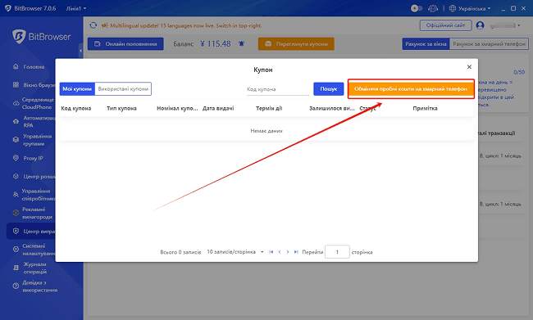
Task: Go to first page of coupons
Action: 271,252
